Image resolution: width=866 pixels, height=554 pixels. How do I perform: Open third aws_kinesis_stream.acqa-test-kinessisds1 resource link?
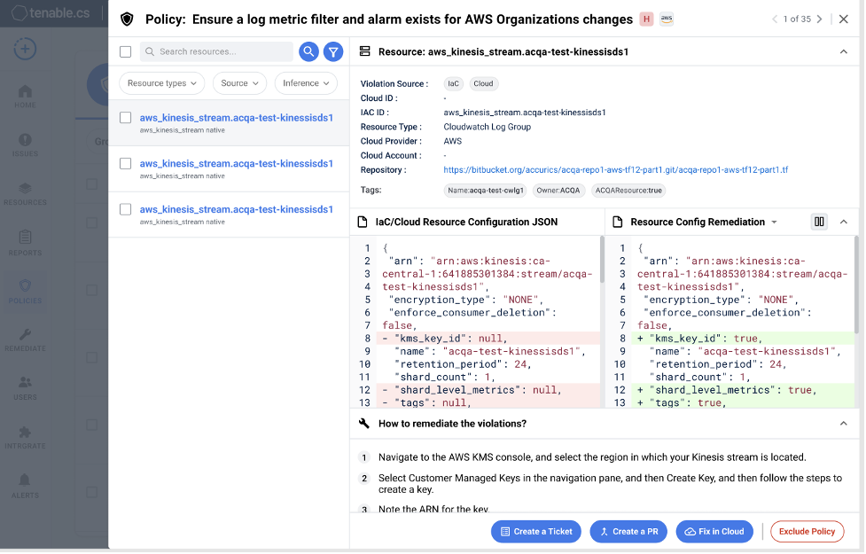(x=237, y=209)
